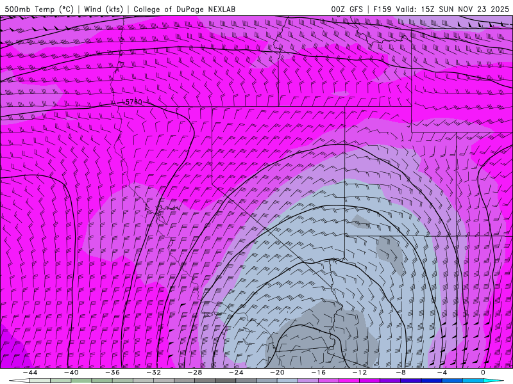Click the -16 color scale label
This screenshot has height=384, width=513.
tap(318, 372)
